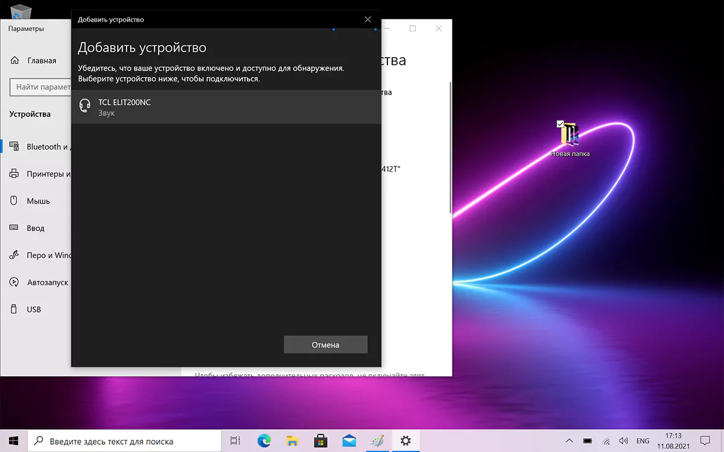Select Мышь in the Параметры sidebar
Viewport: 724px width, 452px height.
[x=30, y=201]
